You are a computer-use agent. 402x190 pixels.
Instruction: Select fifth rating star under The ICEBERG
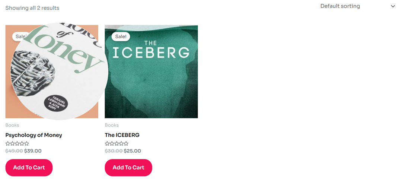coord(126,143)
